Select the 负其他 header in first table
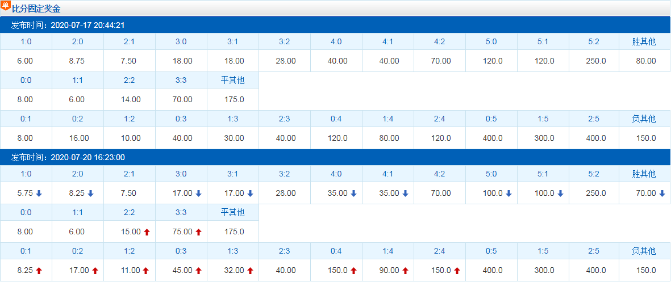671x282 pixels. coord(644,119)
